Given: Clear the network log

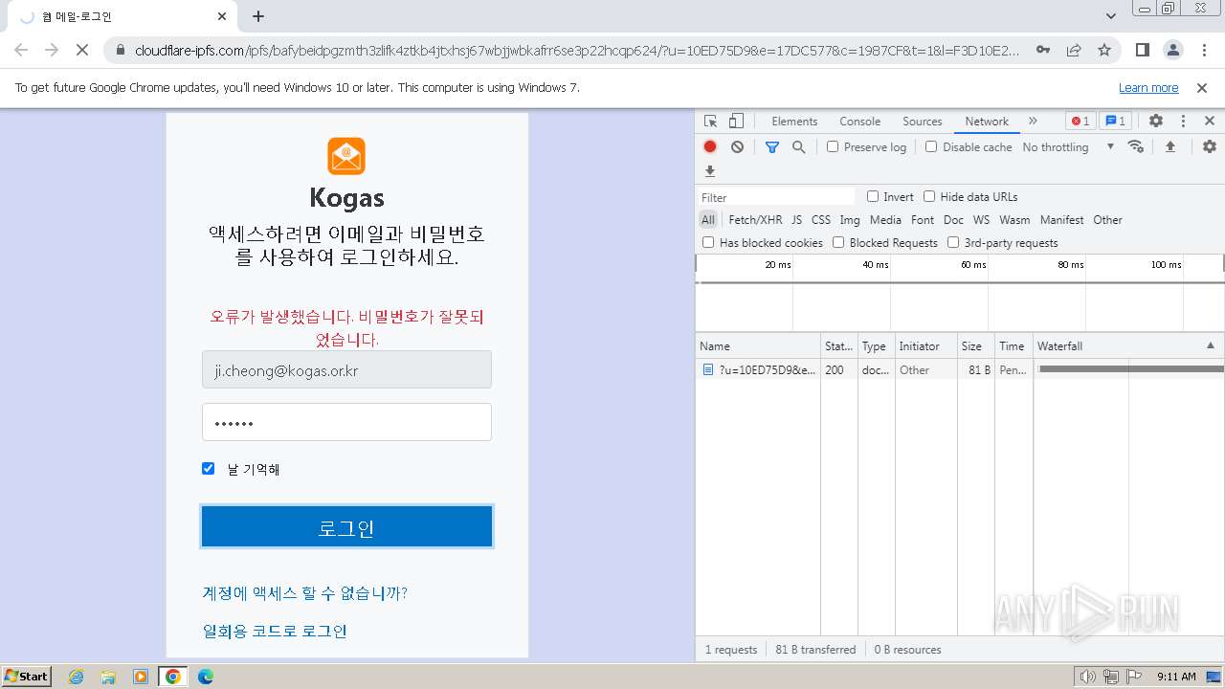Looking at the screenshot, I should (x=737, y=147).
